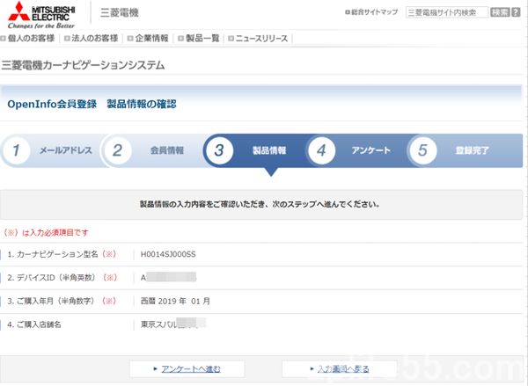
Task: Click the 三菱電機 text beside the logo
Action: (119, 13)
